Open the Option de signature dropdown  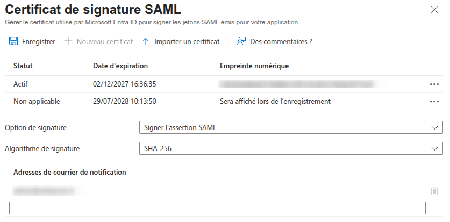[x=290, y=127]
